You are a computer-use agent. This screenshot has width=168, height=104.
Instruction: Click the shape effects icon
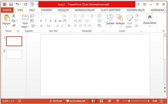tap(136, 26)
